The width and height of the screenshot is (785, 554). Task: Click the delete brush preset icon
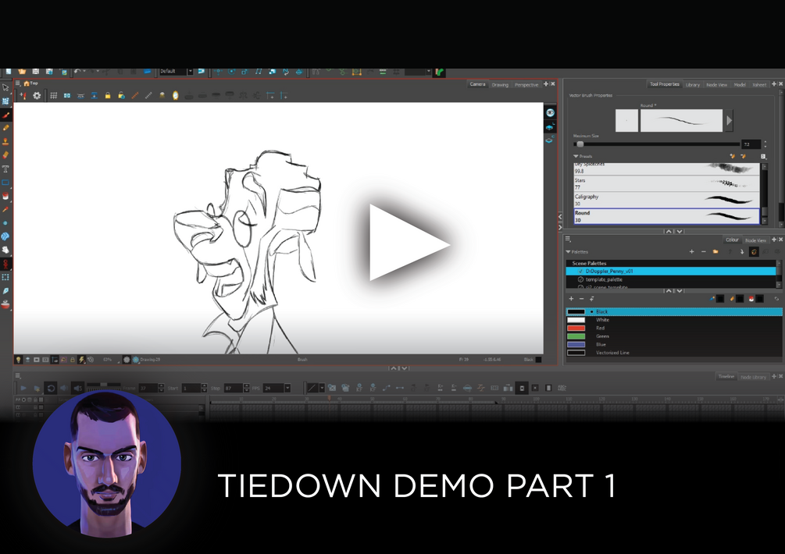tap(744, 157)
